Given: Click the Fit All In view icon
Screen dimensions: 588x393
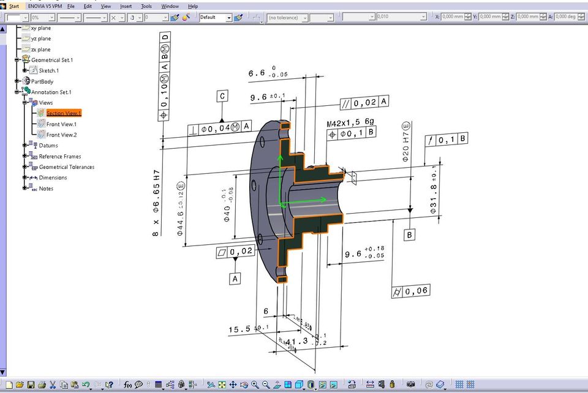Looking at the screenshot, I should click(222, 384).
